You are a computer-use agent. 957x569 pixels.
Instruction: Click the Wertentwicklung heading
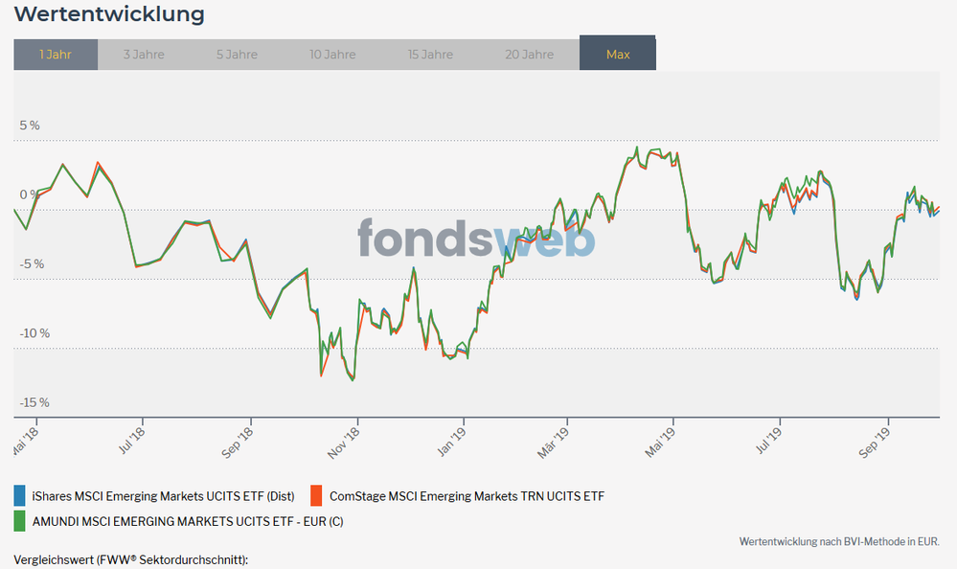coord(109,13)
